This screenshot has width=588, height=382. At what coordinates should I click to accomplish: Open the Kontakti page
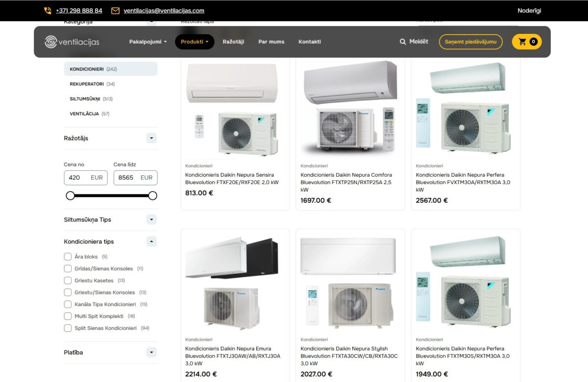310,42
